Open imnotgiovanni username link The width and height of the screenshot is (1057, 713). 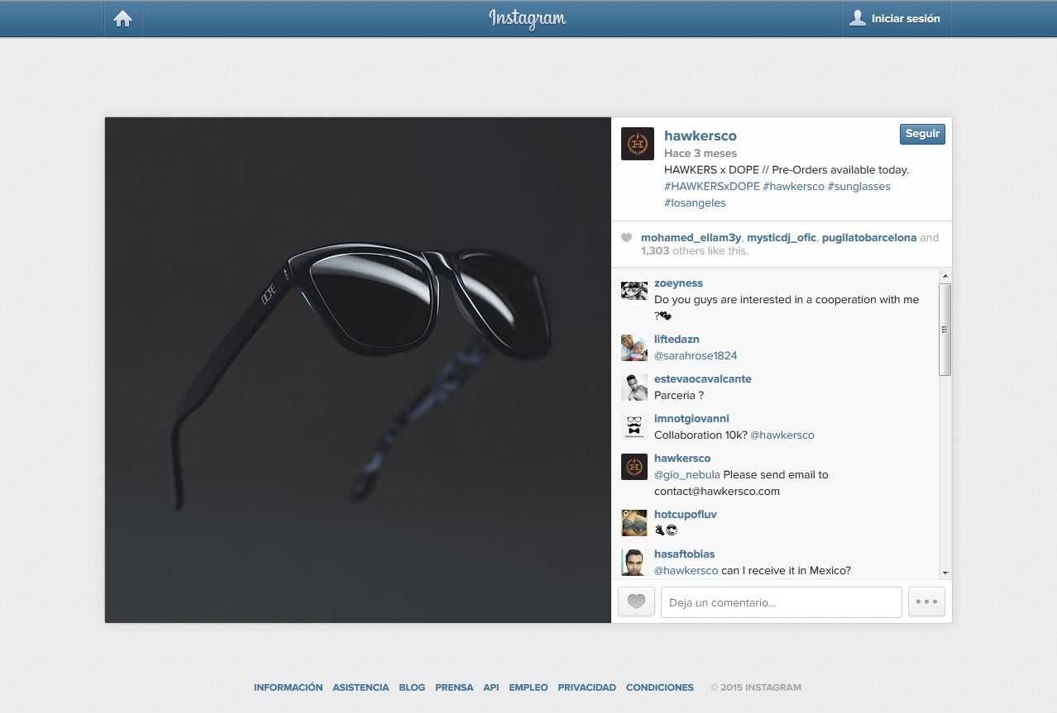[x=691, y=419]
